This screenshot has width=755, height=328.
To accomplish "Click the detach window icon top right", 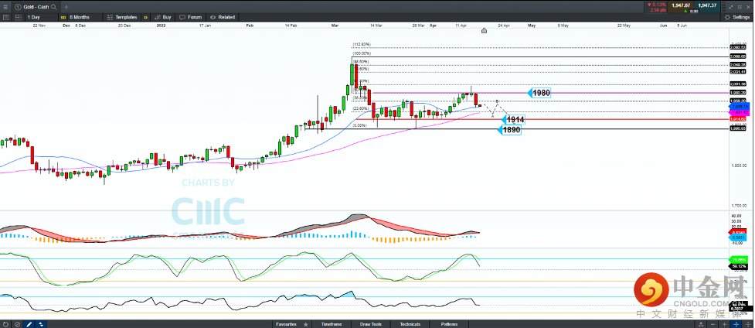I will coord(739,7).
